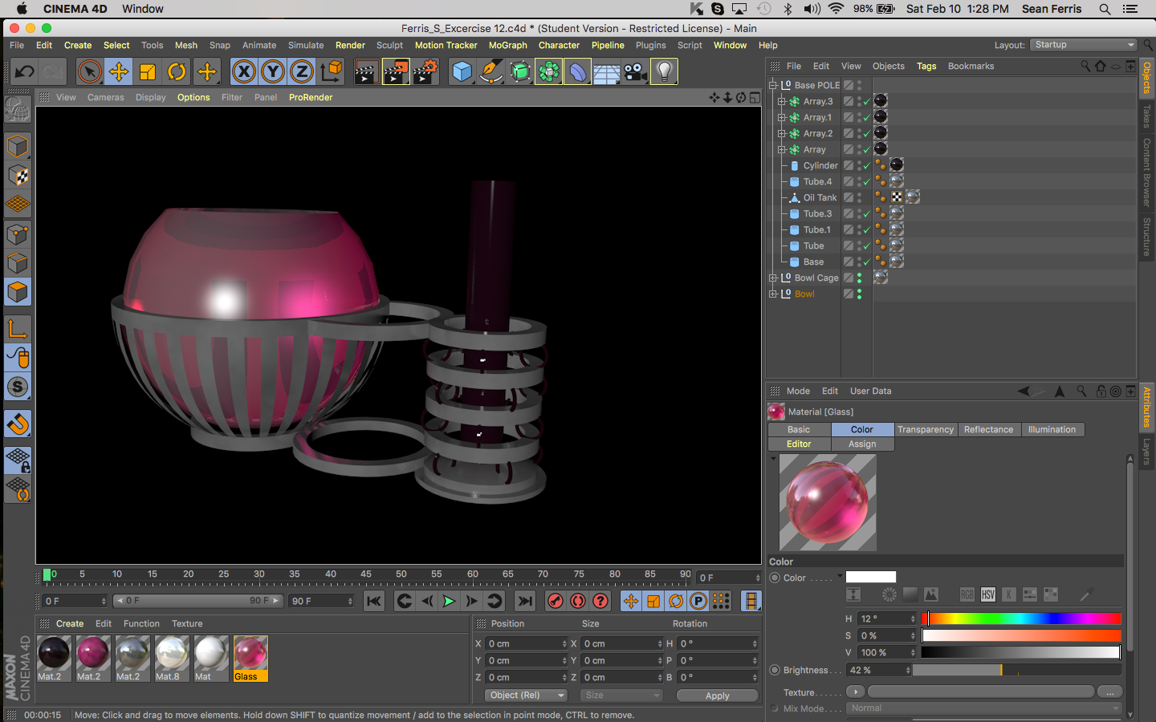This screenshot has width=1156, height=722.
Task: Toggle X-axis lock button
Action: [x=243, y=72]
